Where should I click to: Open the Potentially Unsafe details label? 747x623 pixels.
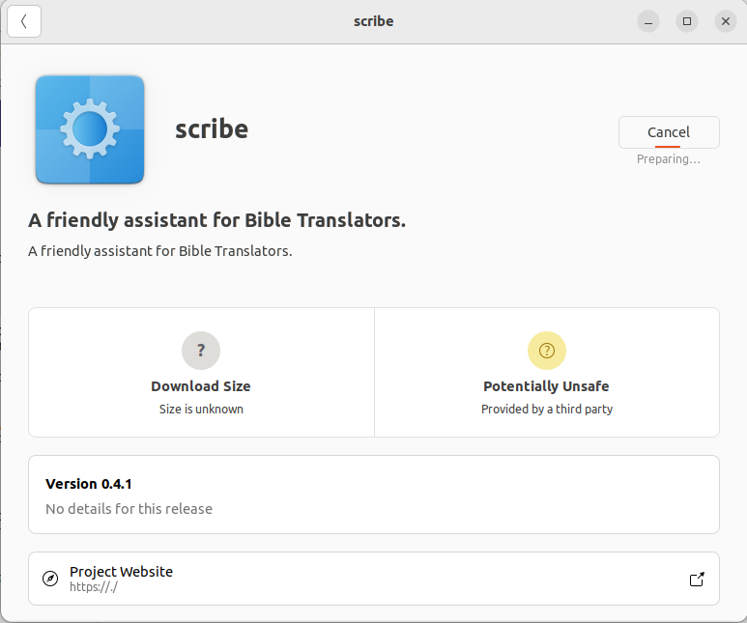(x=546, y=386)
